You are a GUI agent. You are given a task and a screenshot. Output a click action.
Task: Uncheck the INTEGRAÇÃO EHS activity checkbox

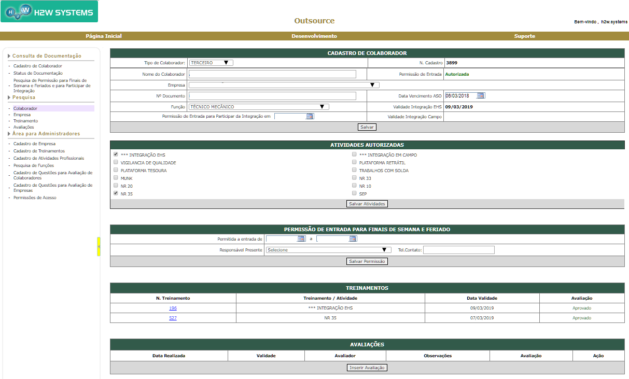[116, 155]
